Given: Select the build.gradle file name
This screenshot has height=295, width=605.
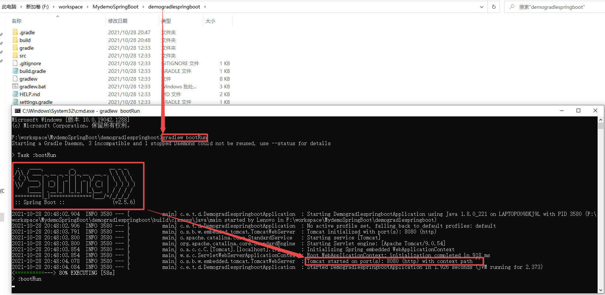Looking at the screenshot, I should point(33,71).
